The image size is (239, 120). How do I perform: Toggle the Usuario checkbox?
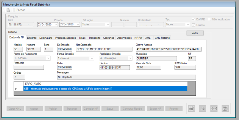coord(193,25)
